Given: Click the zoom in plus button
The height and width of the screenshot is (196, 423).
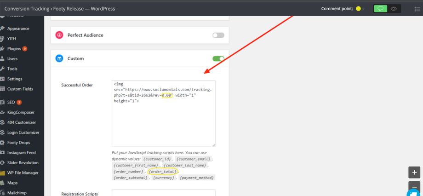Looking at the screenshot, I should (x=414, y=172).
